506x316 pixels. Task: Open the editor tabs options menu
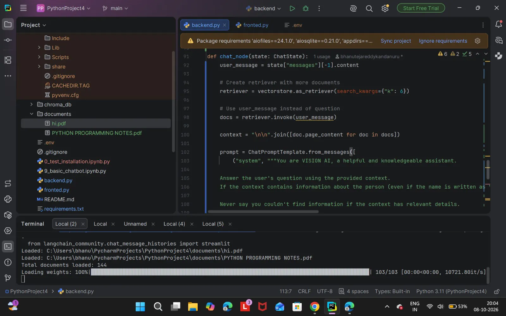[x=483, y=25]
